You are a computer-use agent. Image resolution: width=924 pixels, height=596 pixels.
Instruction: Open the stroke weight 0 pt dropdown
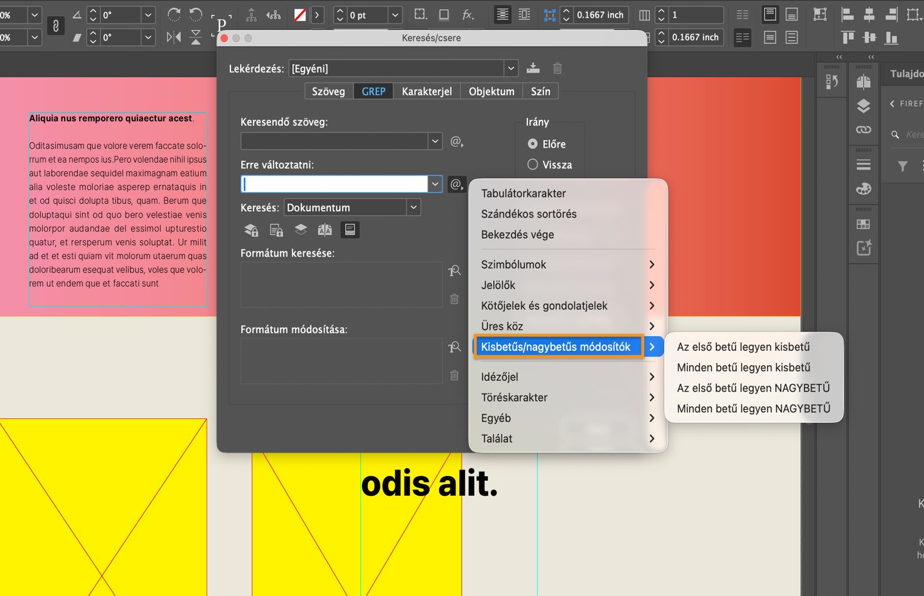[395, 15]
